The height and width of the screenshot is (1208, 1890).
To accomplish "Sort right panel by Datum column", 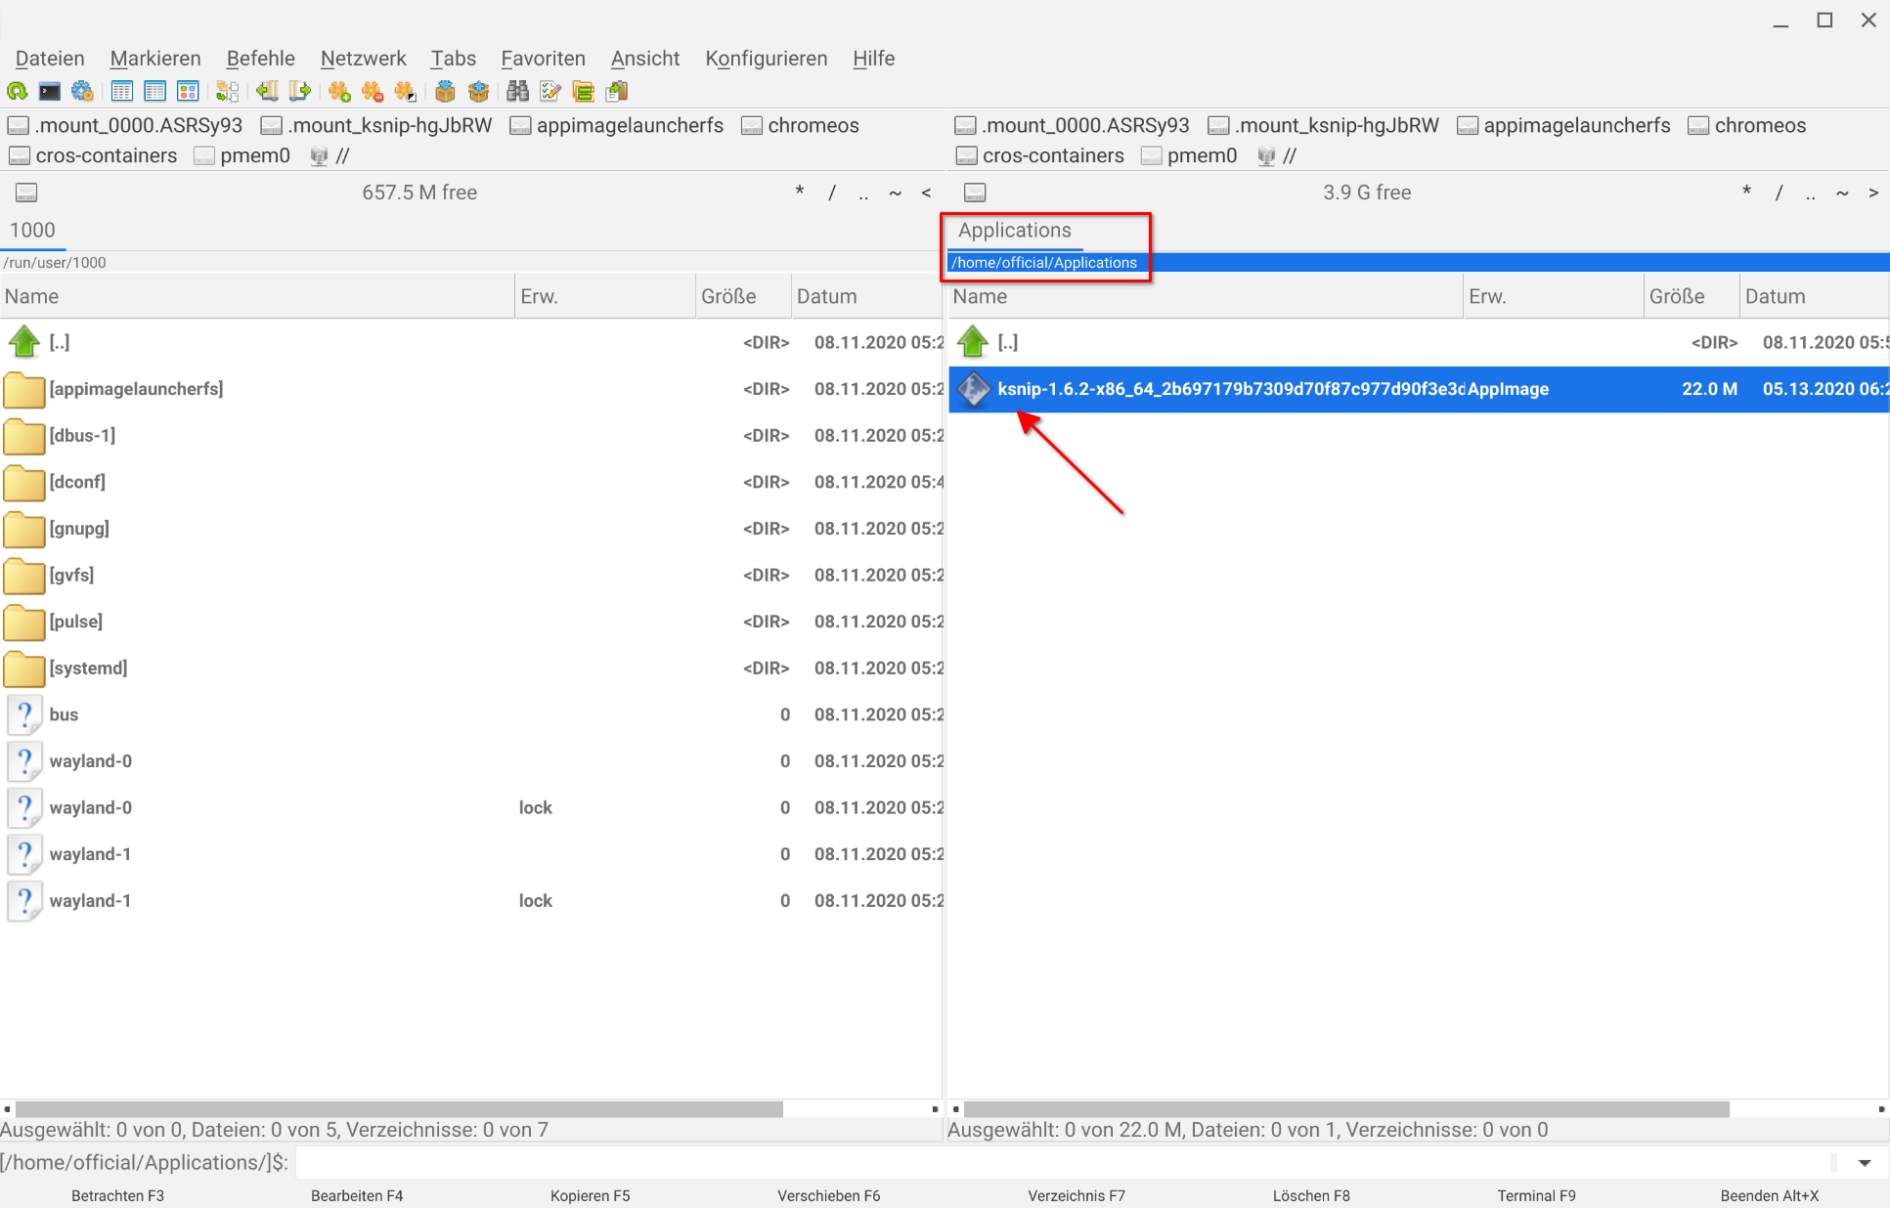I will [1814, 297].
